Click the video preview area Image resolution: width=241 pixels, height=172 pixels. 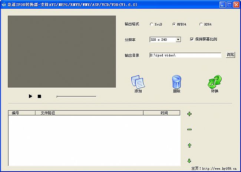tap(62, 51)
